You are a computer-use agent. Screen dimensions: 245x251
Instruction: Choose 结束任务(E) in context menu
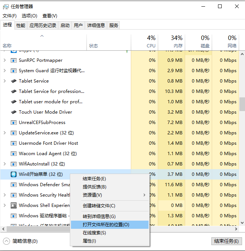tap(110, 179)
